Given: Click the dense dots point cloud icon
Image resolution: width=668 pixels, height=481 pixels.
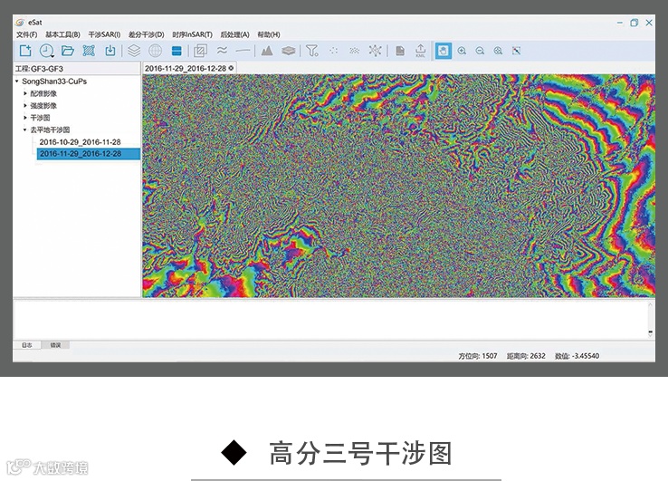Looking at the screenshot, I should tap(355, 51).
